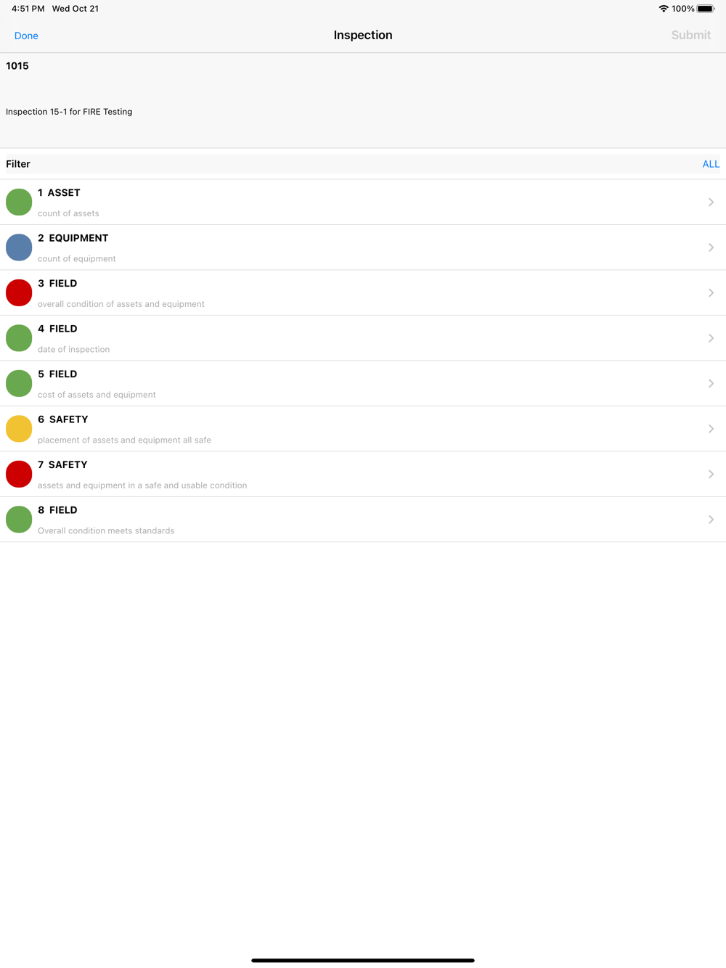Screen dimensions: 726x968
Task: Expand the 1 ASSET row chevron
Action: pyautogui.click(x=711, y=202)
